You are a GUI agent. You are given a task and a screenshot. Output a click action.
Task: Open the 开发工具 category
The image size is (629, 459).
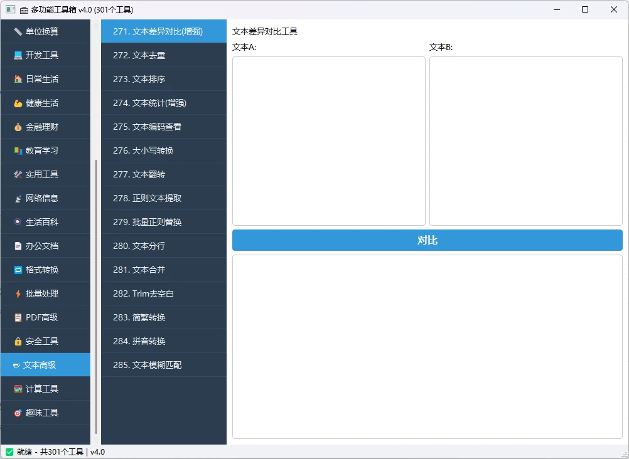point(45,55)
